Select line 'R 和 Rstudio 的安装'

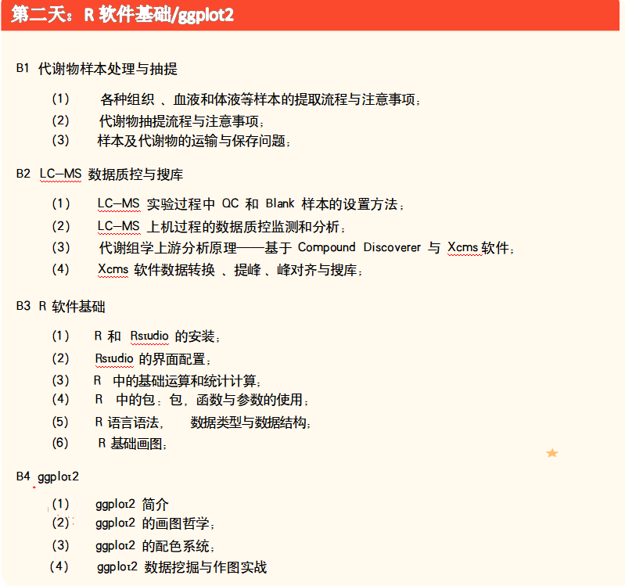156,336
